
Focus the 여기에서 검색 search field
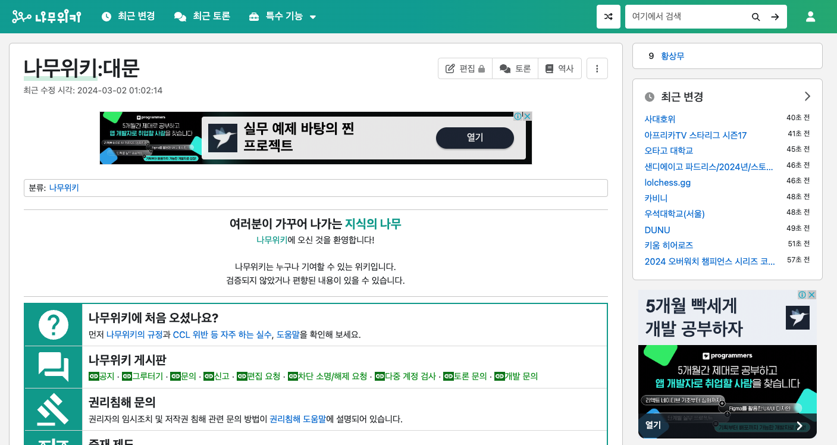click(x=686, y=17)
